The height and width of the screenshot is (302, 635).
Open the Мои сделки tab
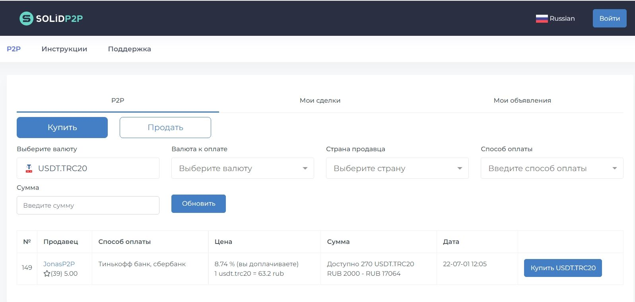pos(320,100)
